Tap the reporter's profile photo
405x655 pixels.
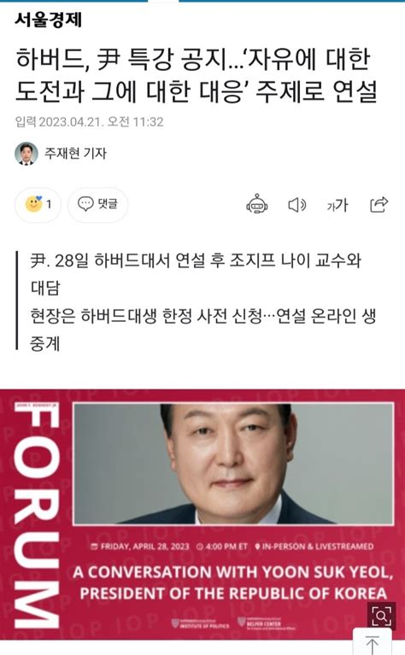tap(26, 154)
